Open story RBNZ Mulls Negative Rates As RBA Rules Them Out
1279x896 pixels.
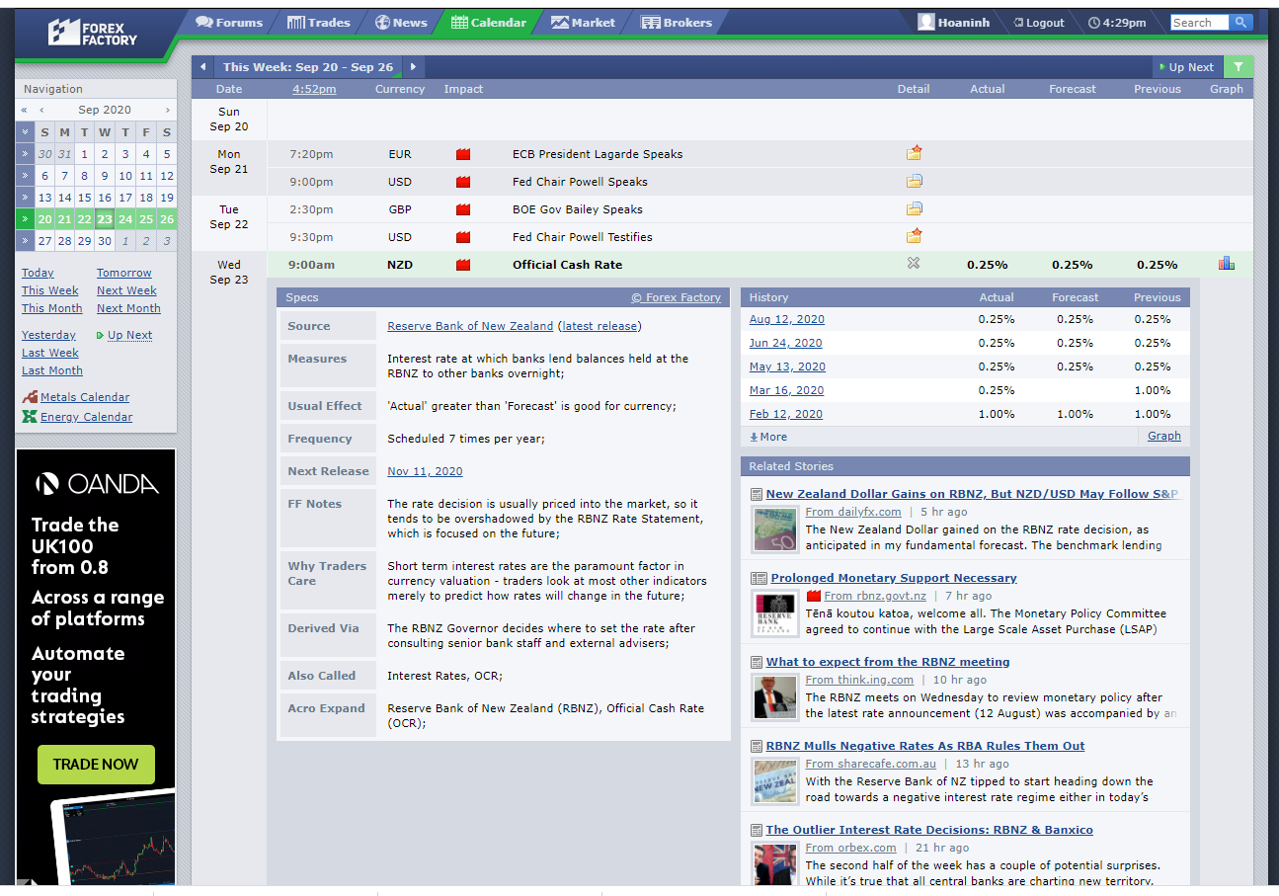925,746
